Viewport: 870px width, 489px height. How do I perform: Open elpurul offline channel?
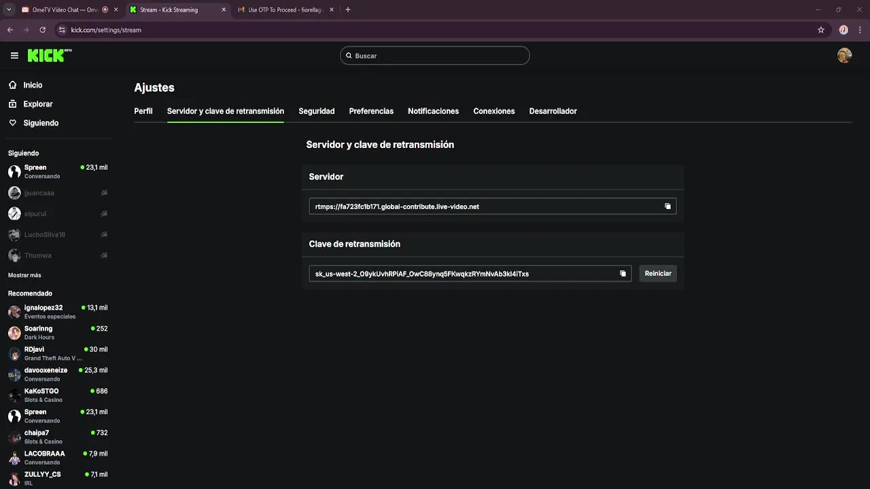(57, 214)
